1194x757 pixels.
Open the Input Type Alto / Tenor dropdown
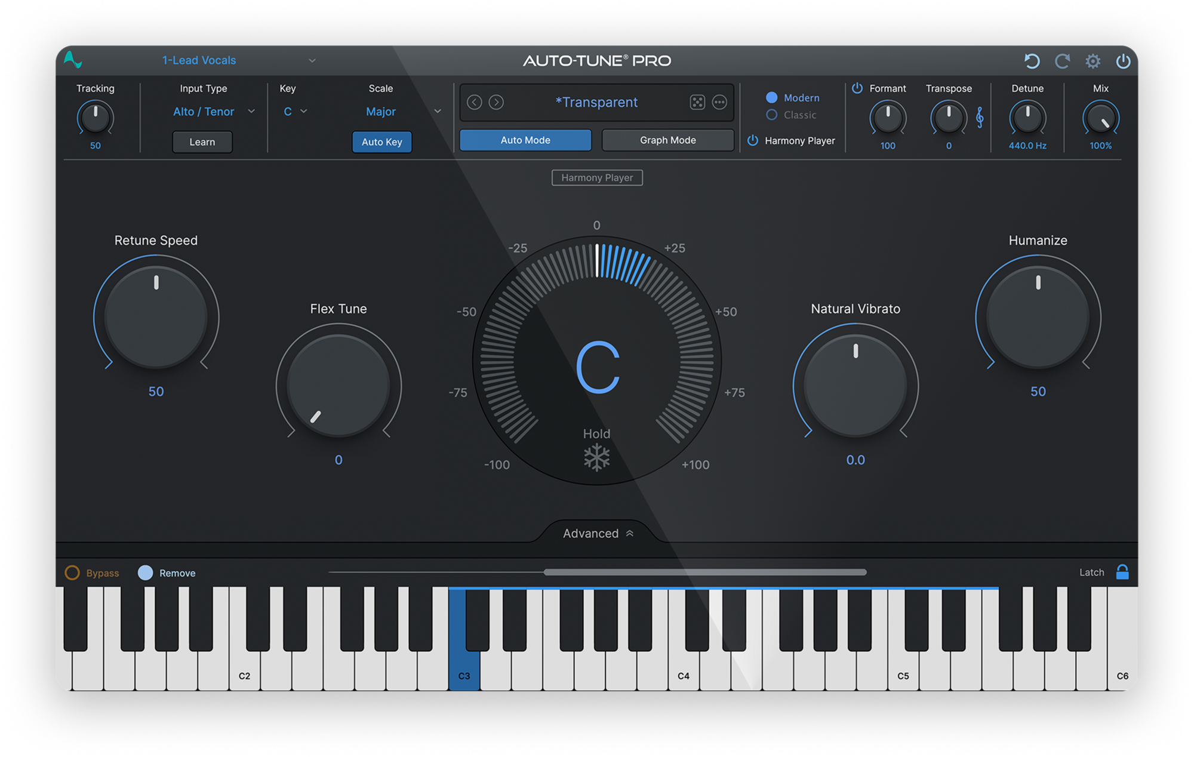point(214,112)
